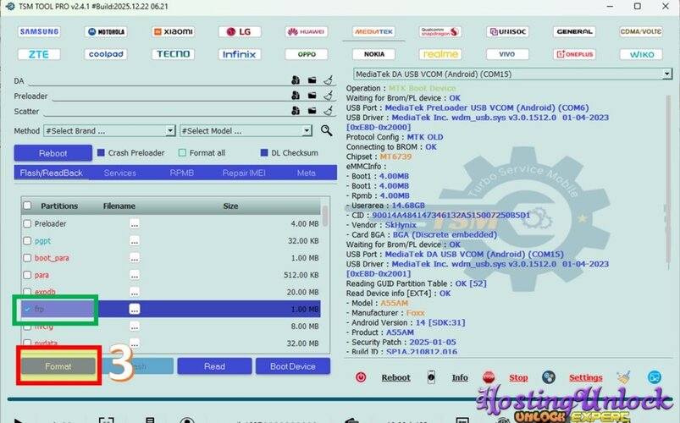Click the Boot Device button
This screenshot has height=423, width=680.
pyautogui.click(x=293, y=366)
